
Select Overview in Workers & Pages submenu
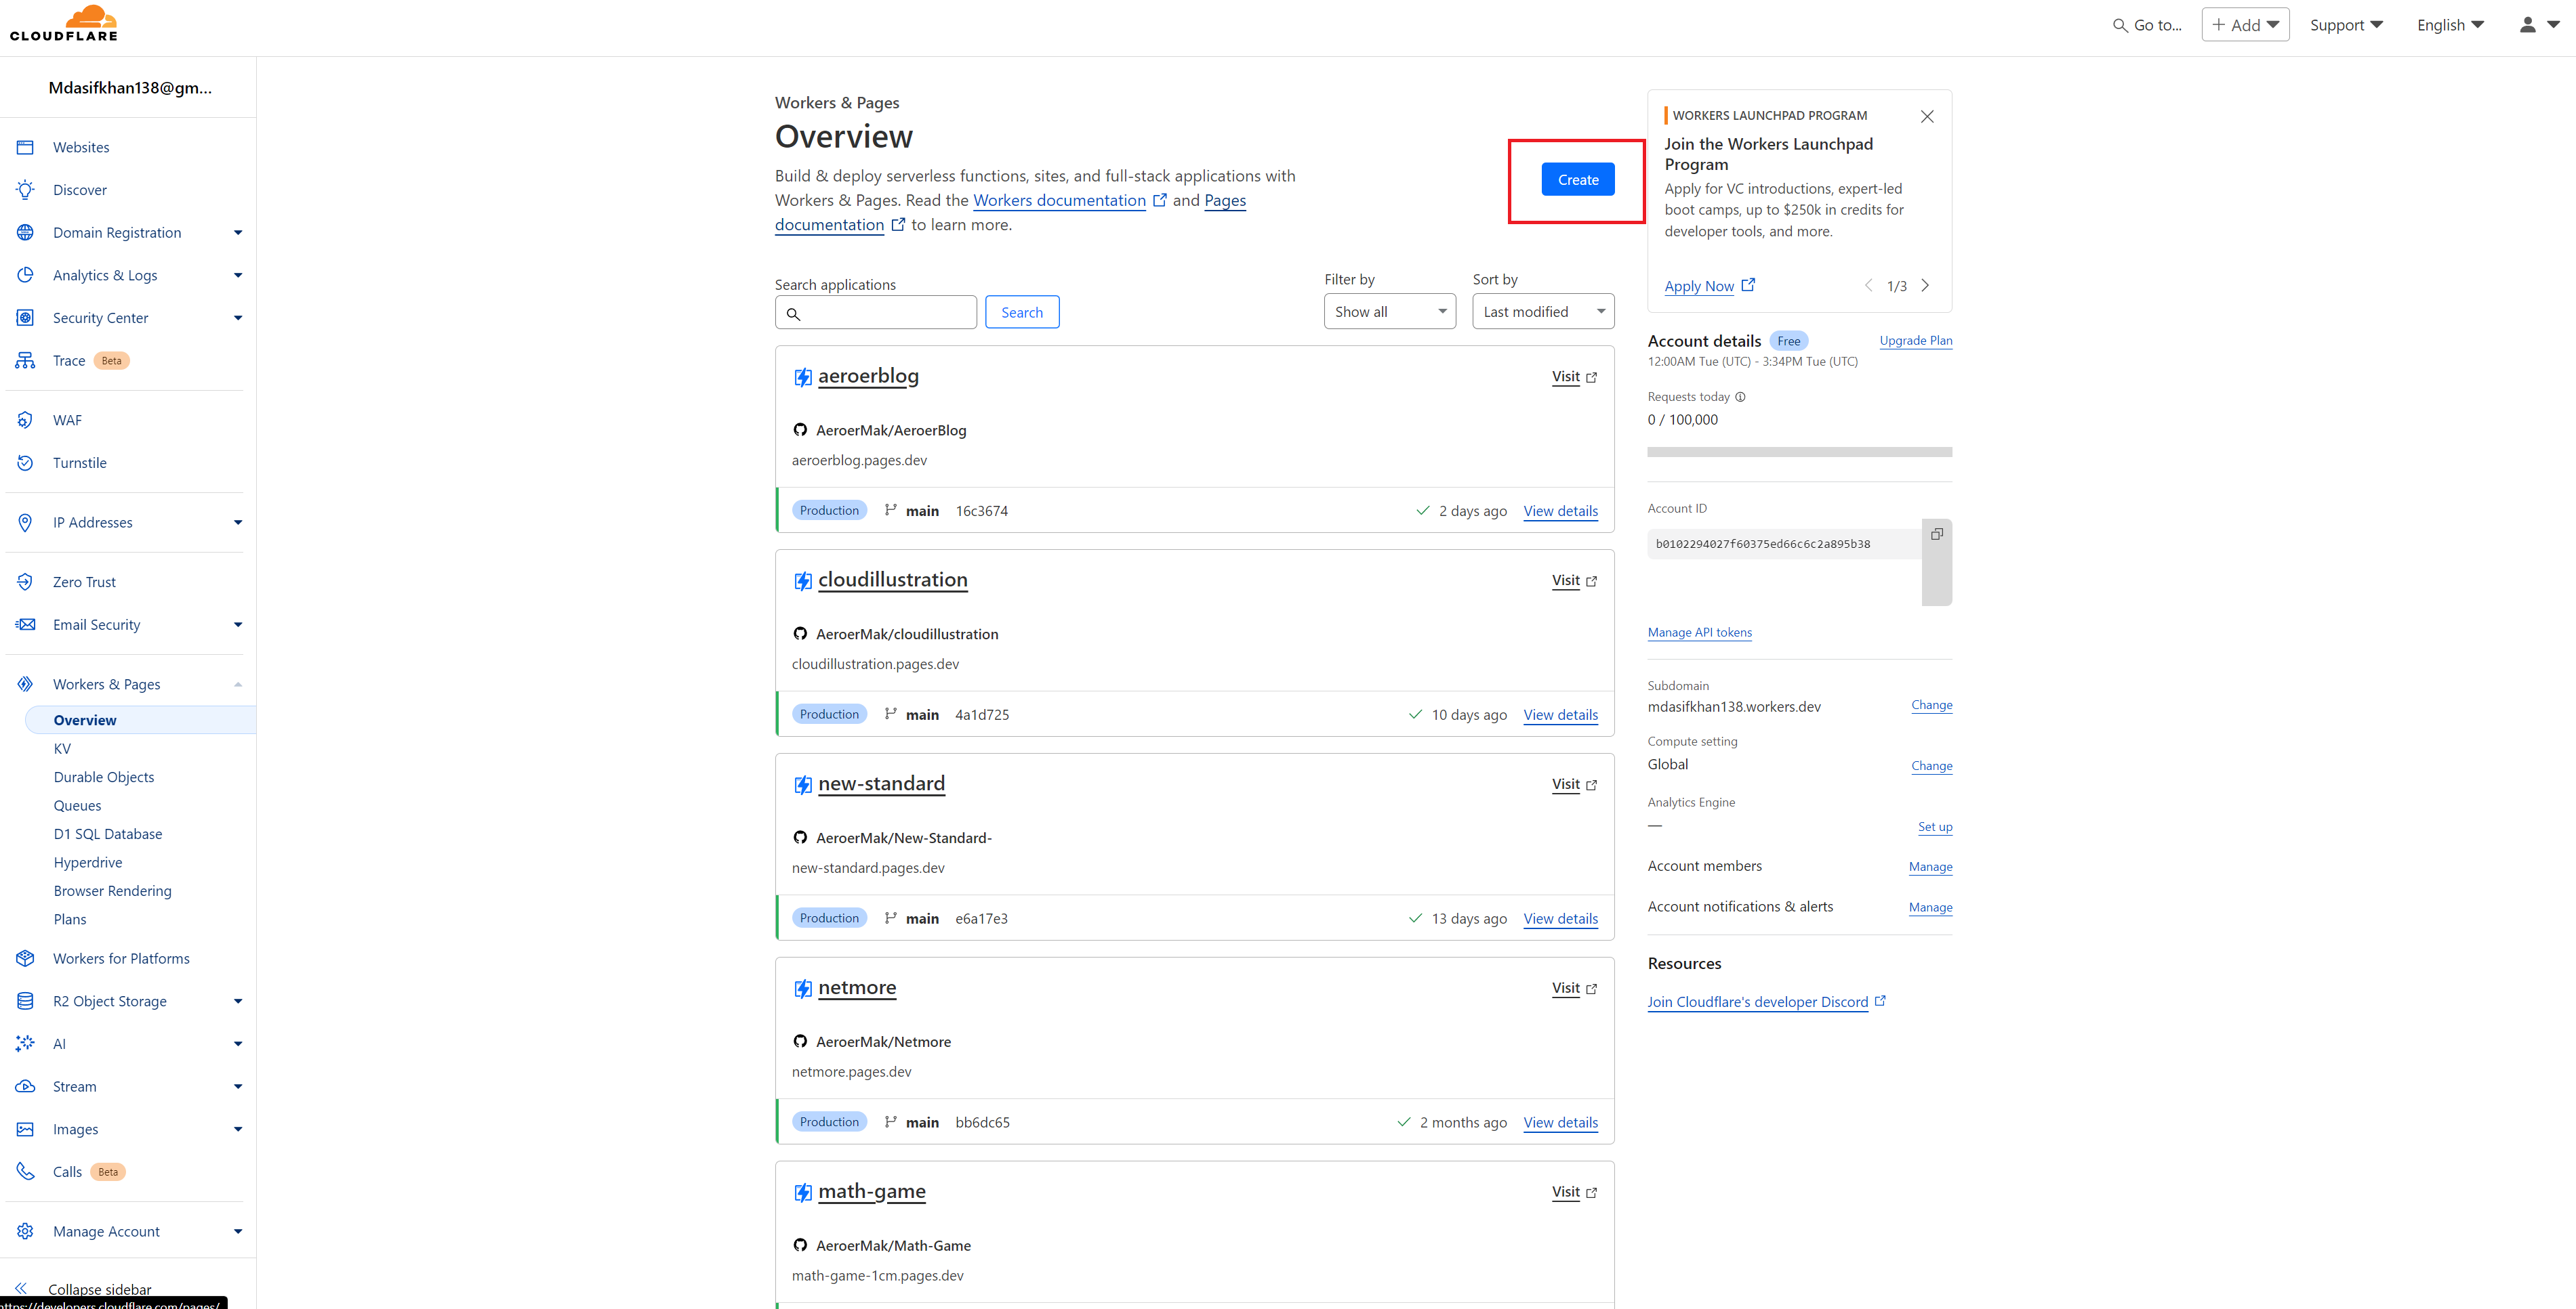coord(140,719)
